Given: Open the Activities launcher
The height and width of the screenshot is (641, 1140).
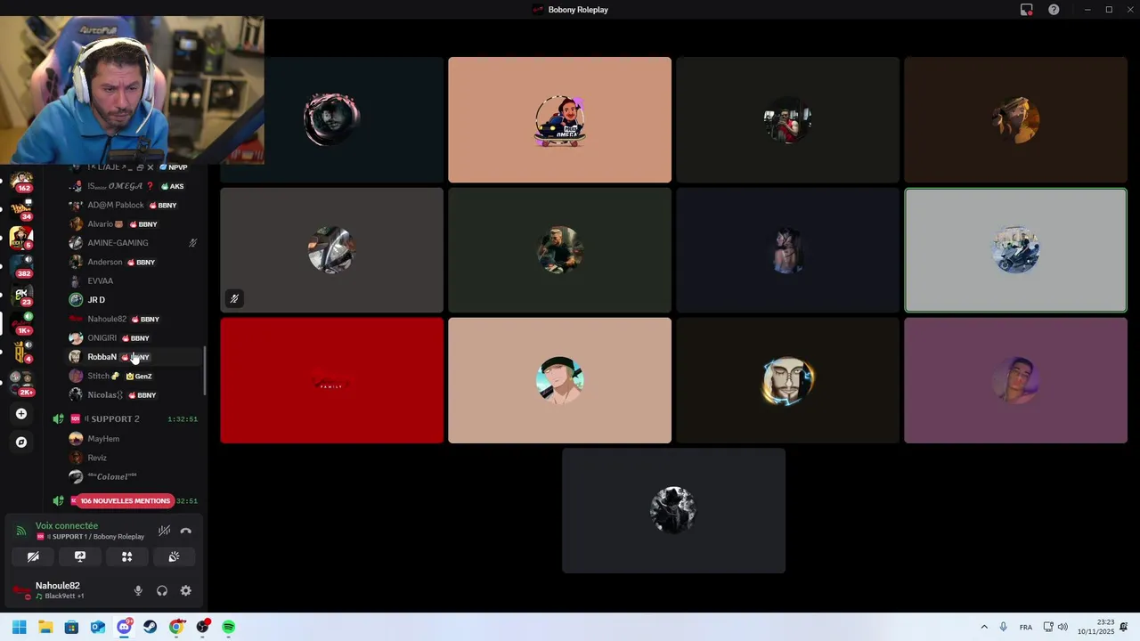Looking at the screenshot, I should click(x=126, y=556).
